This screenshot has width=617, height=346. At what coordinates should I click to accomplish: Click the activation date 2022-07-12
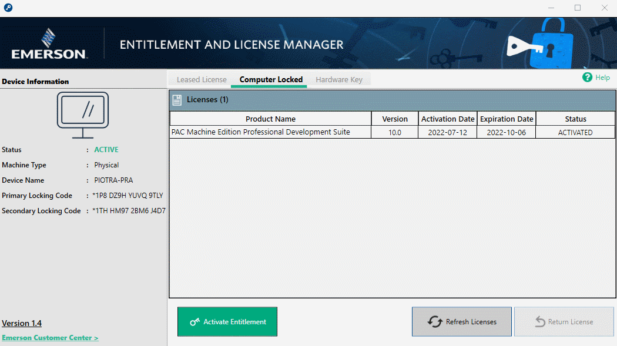[448, 133]
